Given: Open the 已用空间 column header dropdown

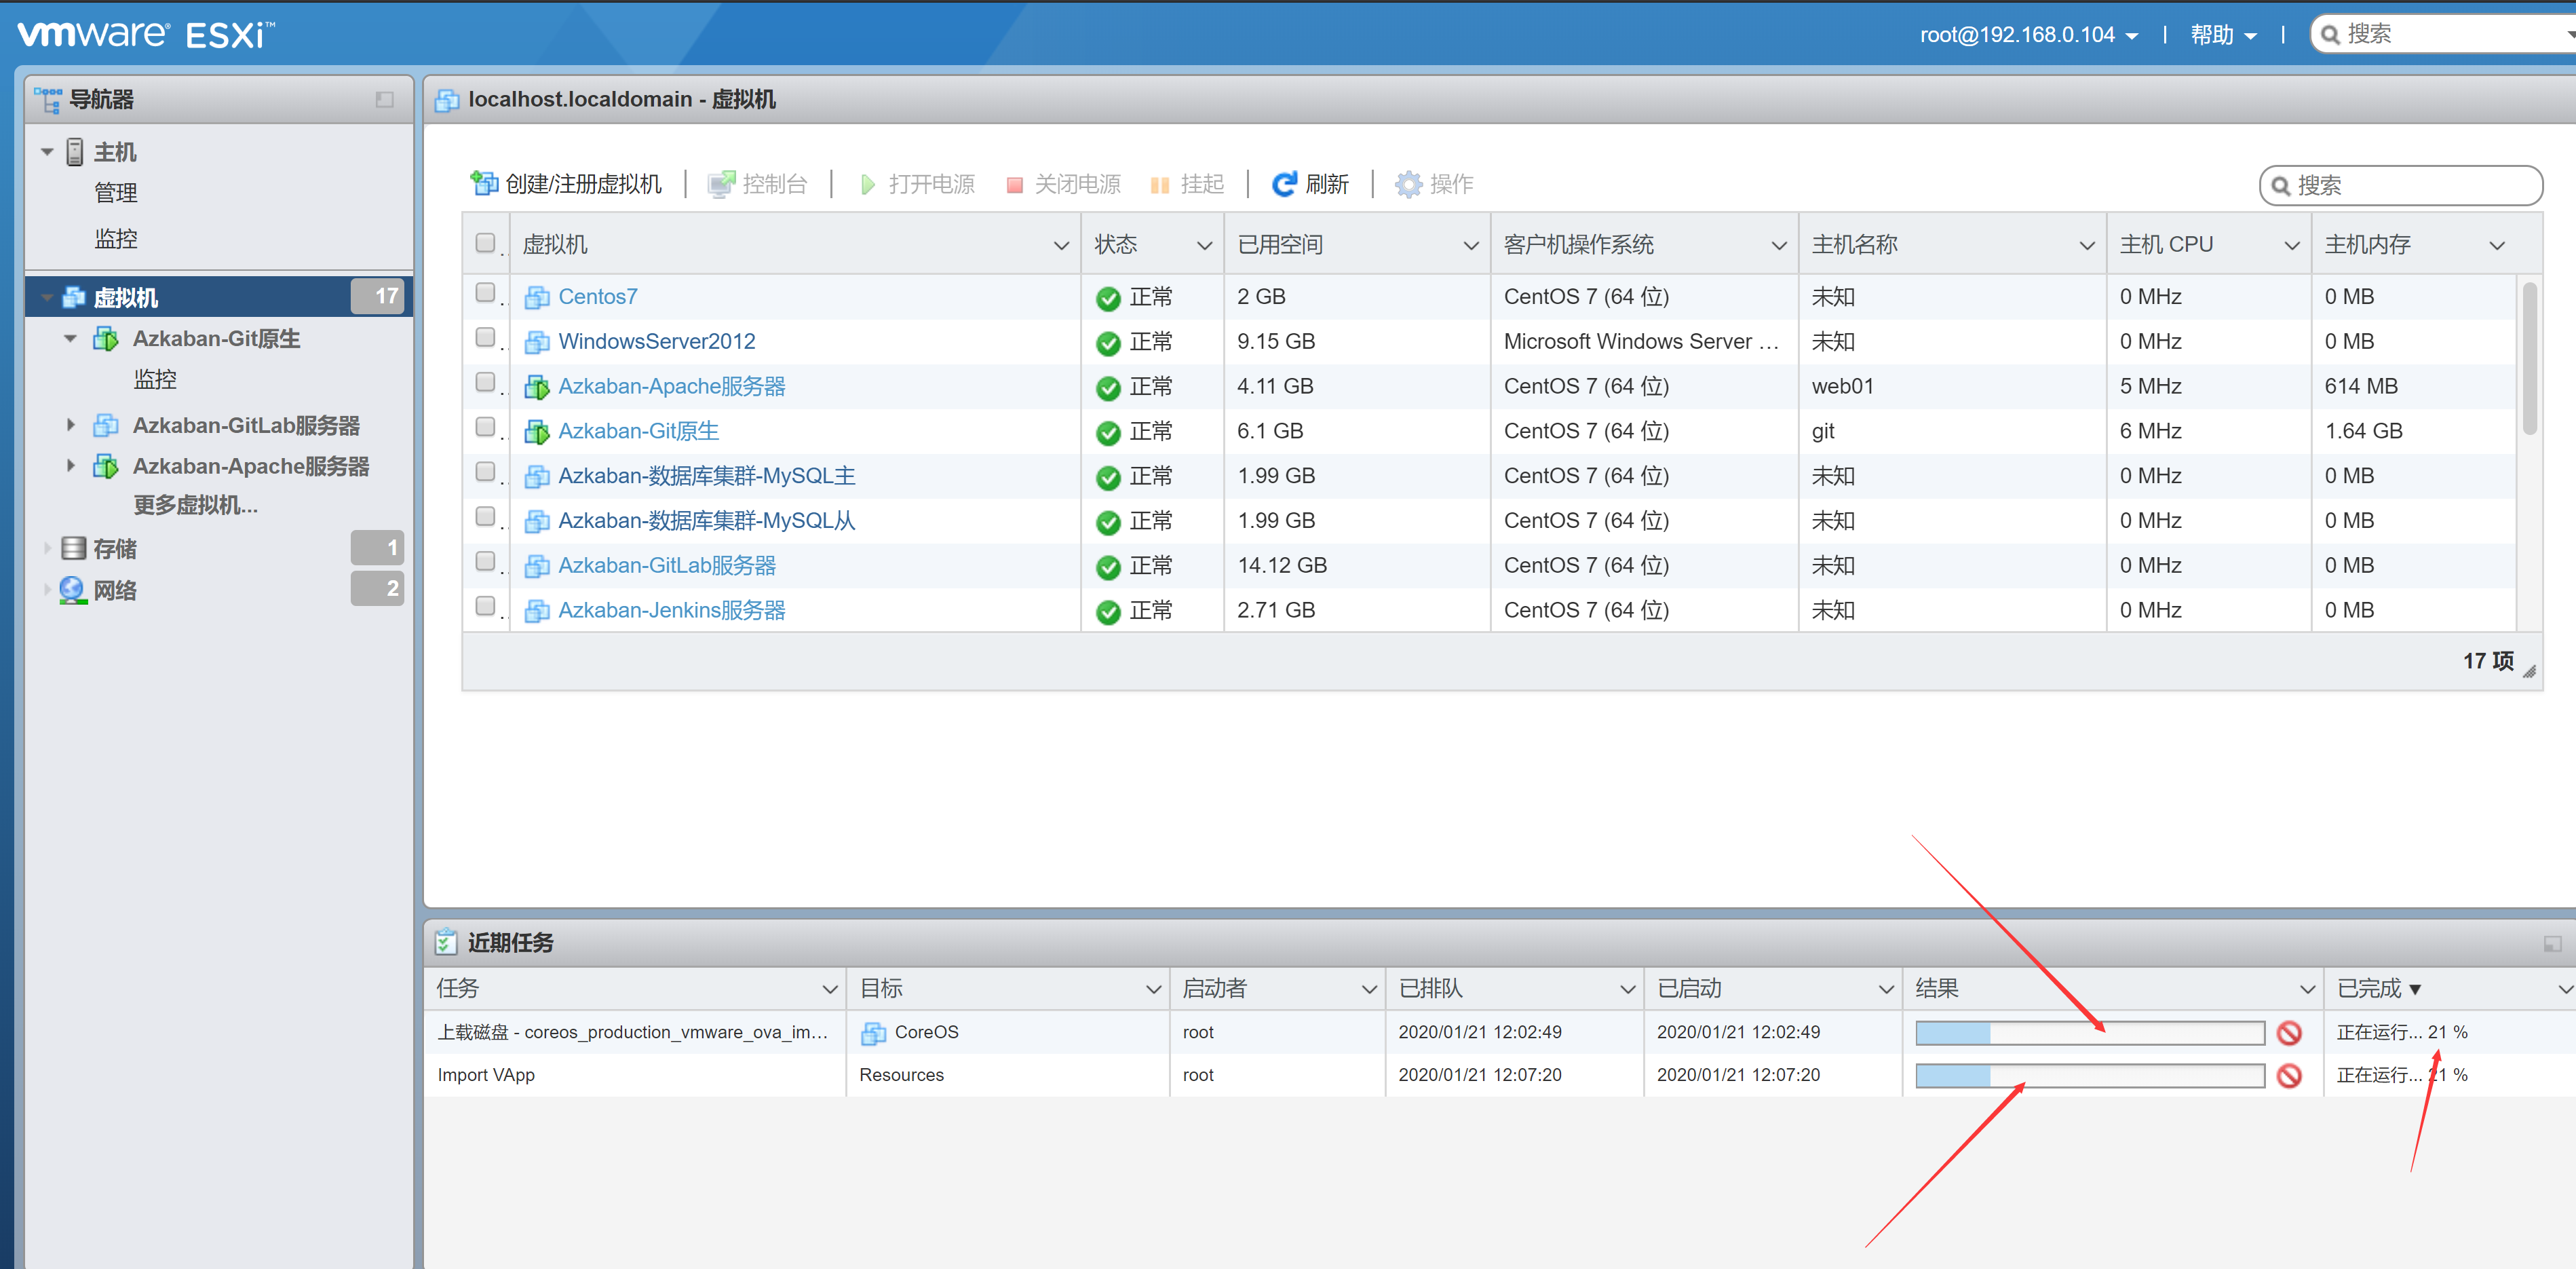Looking at the screenshot, I should pyautogui.click(x=1471, y=246).
